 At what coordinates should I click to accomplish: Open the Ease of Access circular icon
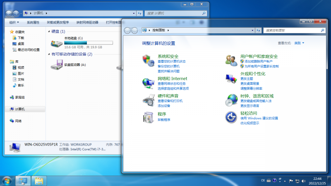click(231, 117)
